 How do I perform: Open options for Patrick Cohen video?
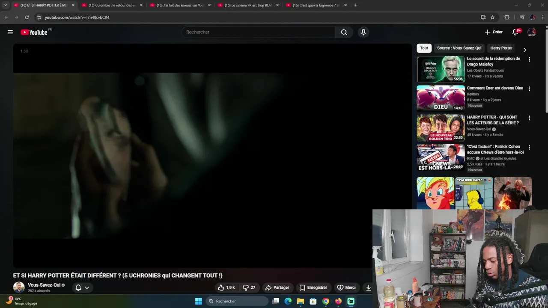point(529,148)
